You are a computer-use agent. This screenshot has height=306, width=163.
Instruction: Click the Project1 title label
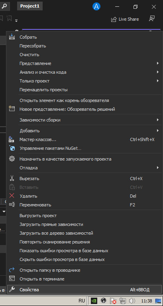[30, 6]
